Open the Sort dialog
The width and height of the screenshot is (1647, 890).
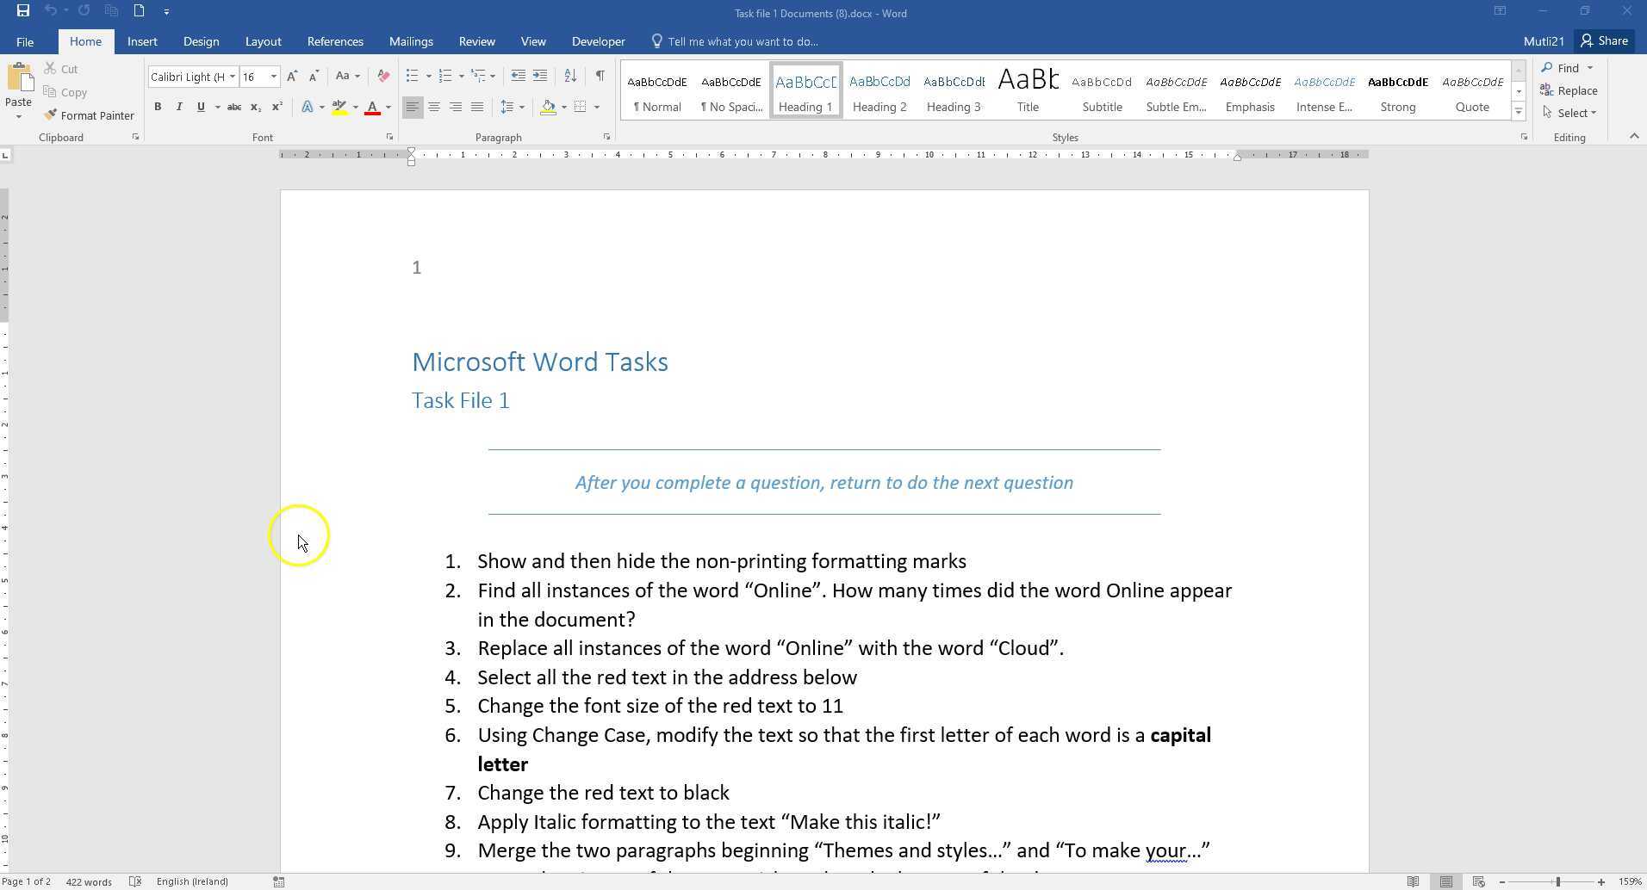pos(569,76)
